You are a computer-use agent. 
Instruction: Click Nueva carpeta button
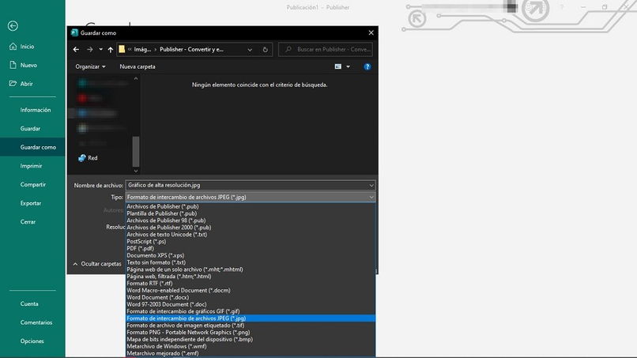click(x=138, y=66)
